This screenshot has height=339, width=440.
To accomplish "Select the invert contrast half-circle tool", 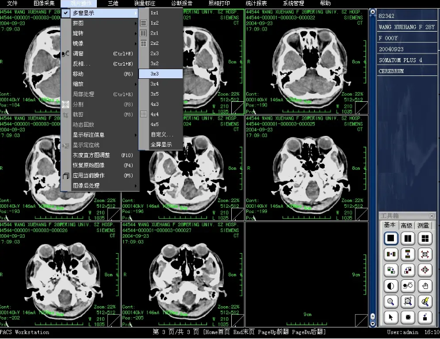I will 390,286.
